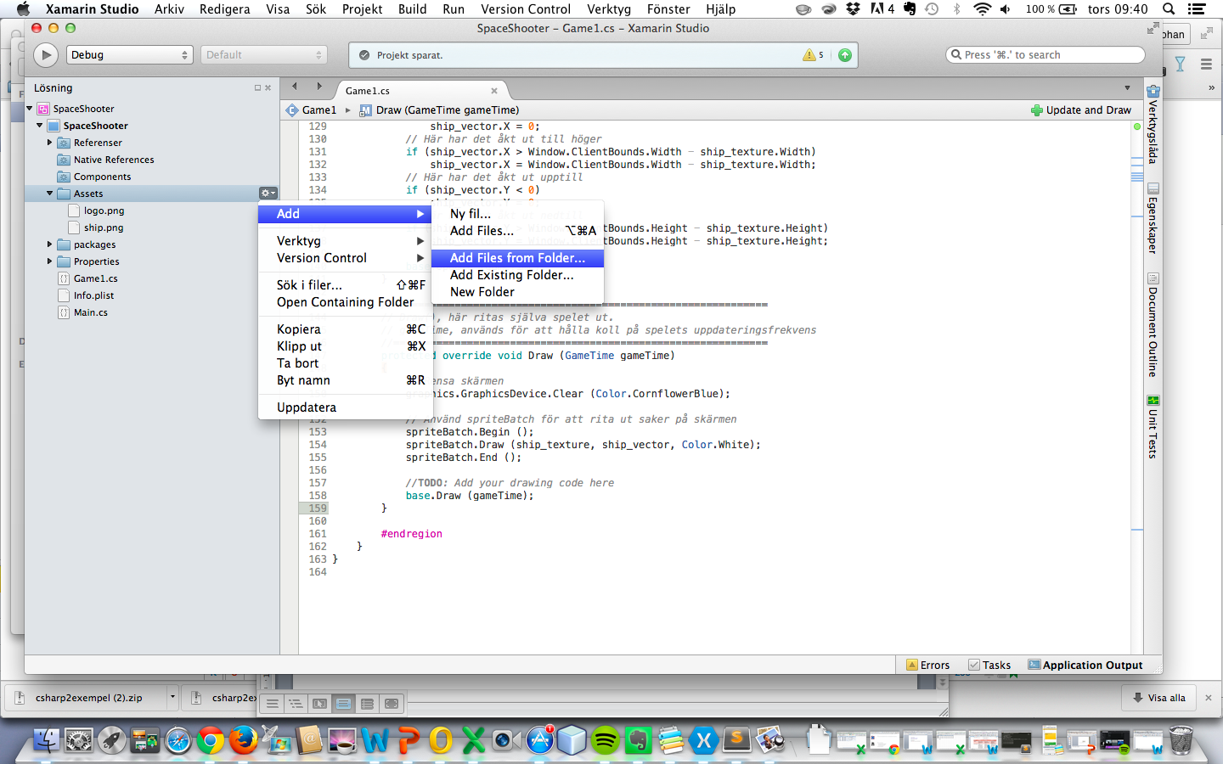1223x764 pixels.
Task: Click the gear icon on the Assets row
Action: pos(268,194)
